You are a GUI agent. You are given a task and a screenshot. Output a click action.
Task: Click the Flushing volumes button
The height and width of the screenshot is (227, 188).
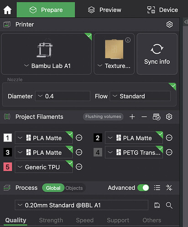(x=103, y=116)
